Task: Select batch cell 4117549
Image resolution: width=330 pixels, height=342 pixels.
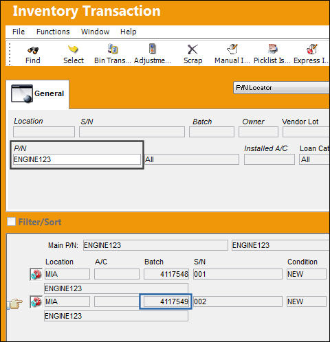Action: (x=166, y=301)
